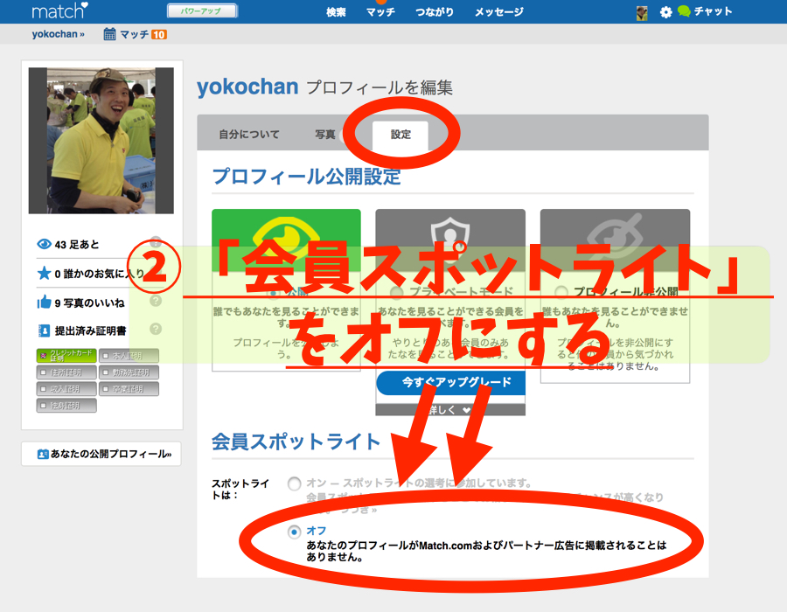The image size is (787, 612).
Task: Expand the 詳しく details bar
Action: pyautogui.click(x=450, y=410)
